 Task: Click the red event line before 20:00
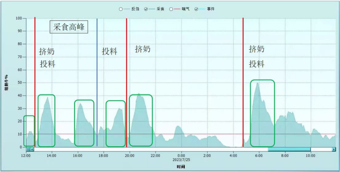(127, 83)
